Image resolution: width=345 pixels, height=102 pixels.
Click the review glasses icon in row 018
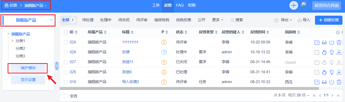324,82
